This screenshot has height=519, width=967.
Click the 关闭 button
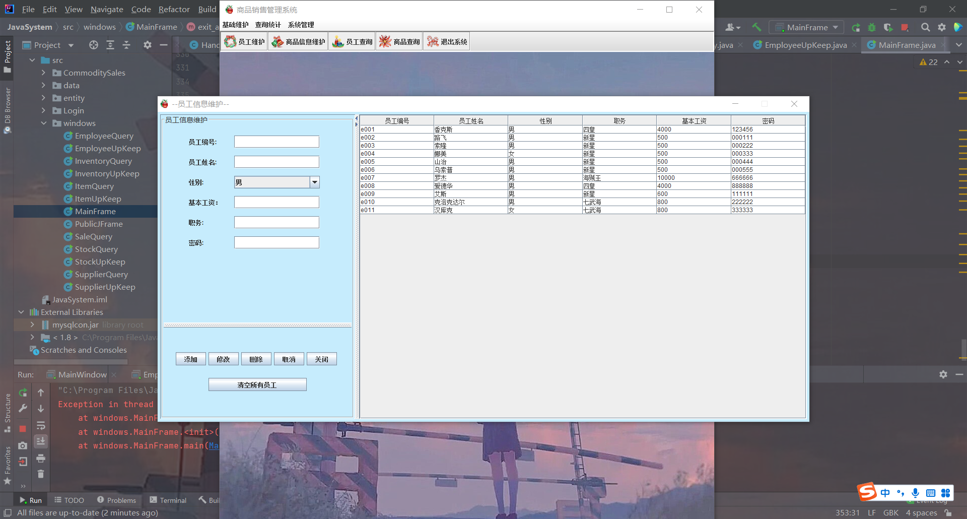321,359
